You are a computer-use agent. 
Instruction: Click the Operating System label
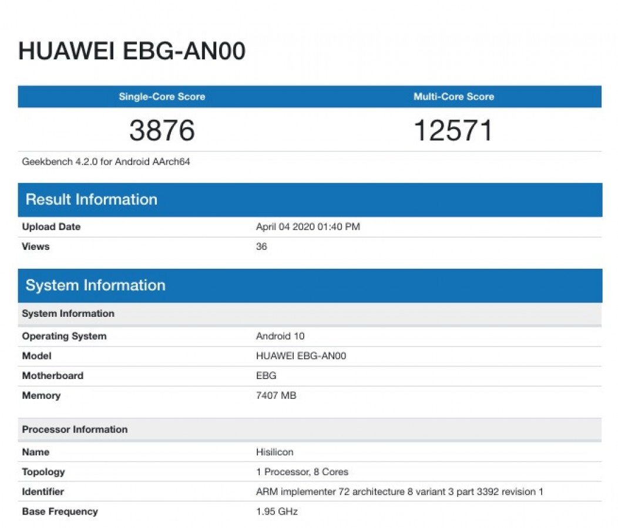[64, 336]
